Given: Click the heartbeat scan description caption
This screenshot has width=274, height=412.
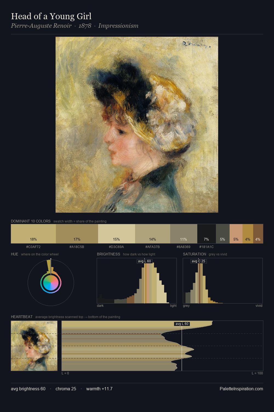Looking at the screenshot, I should [78, 317].
